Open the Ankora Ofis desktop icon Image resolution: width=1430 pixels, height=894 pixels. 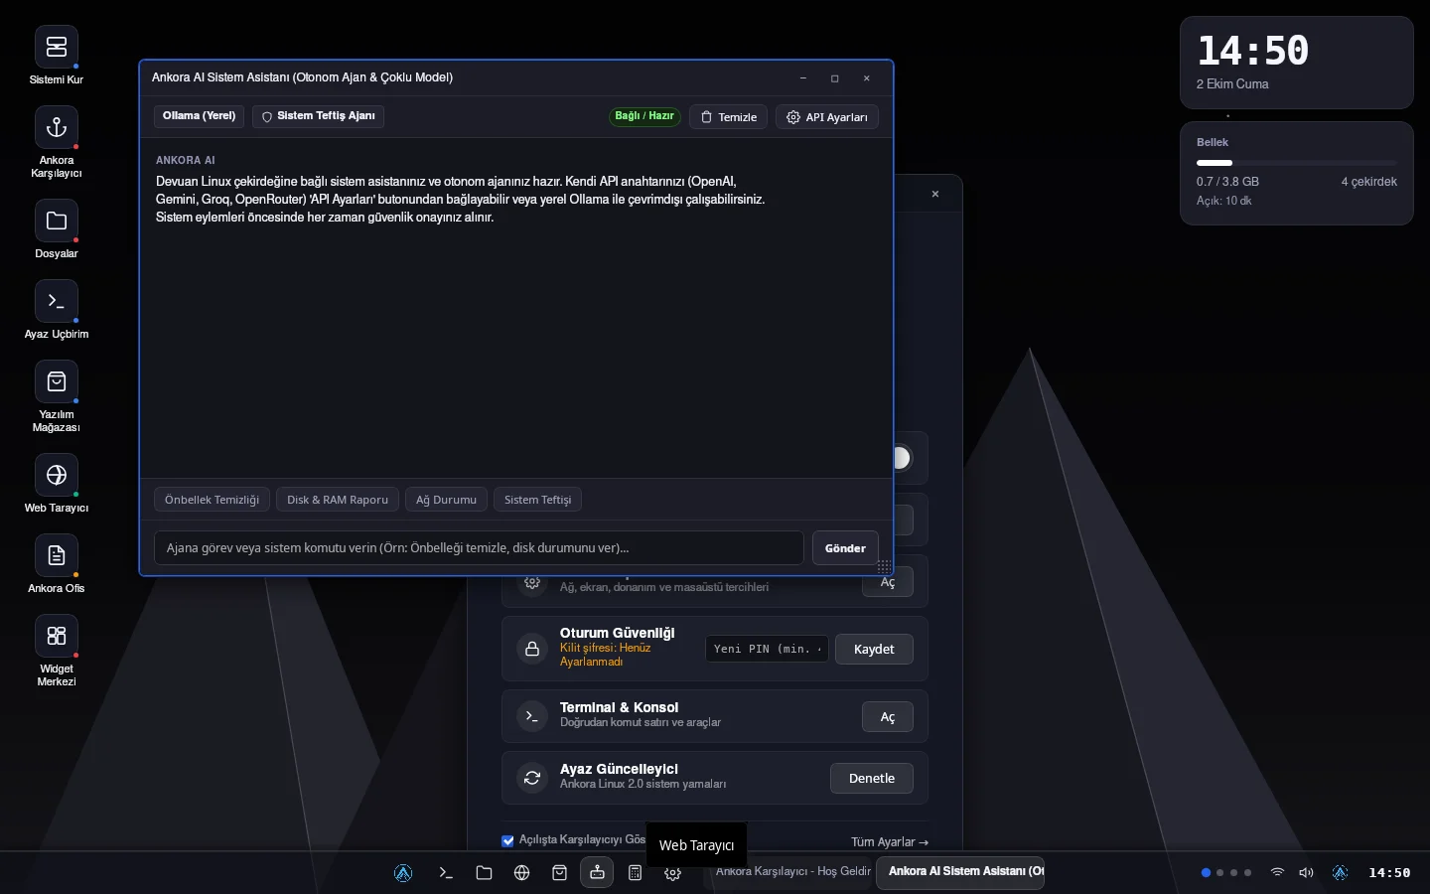click(57, 564)
